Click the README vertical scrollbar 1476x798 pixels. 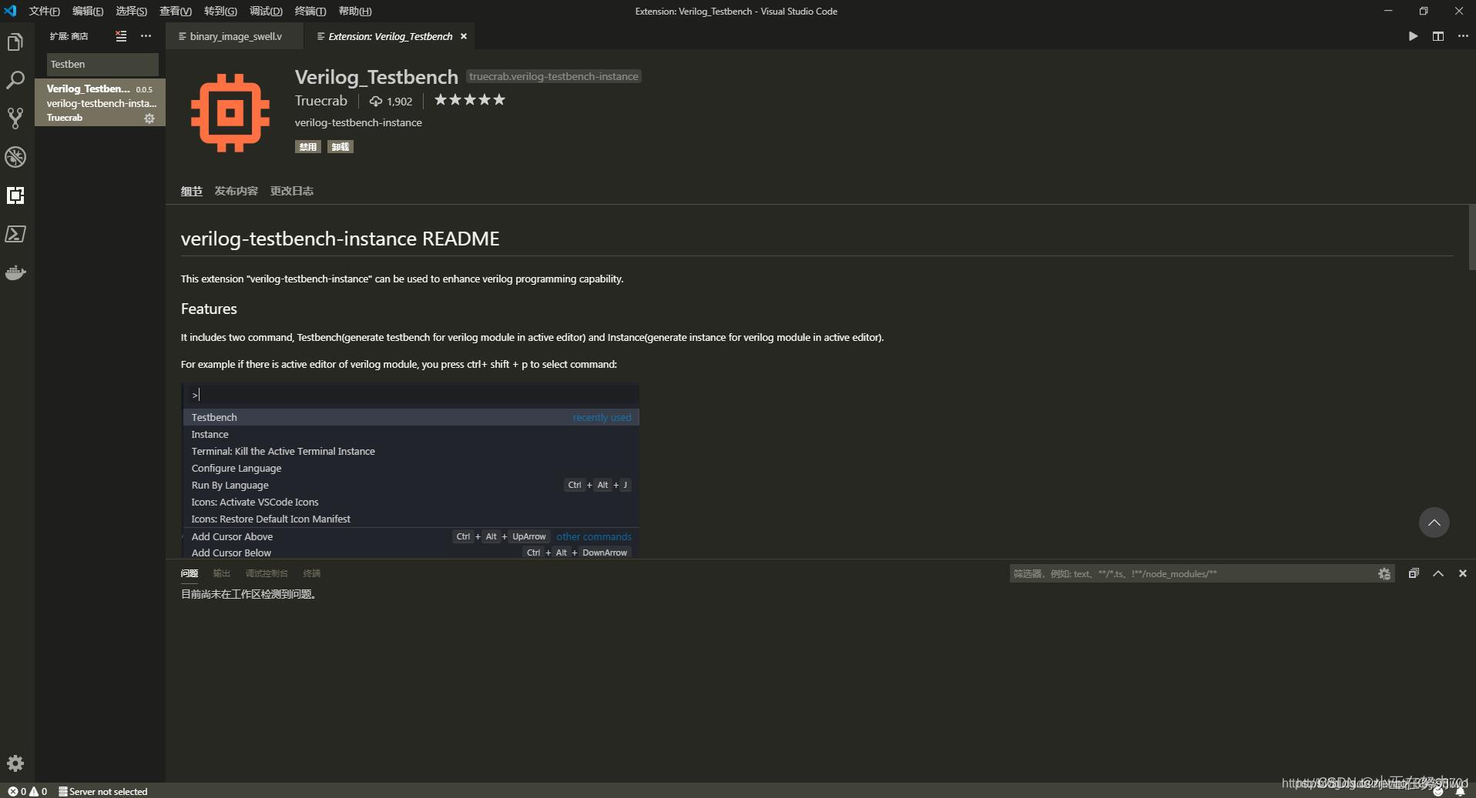pos(1471,237)
